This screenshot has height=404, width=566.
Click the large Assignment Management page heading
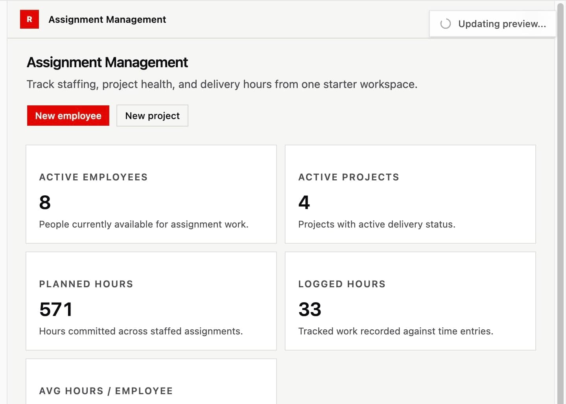[107, 62]
